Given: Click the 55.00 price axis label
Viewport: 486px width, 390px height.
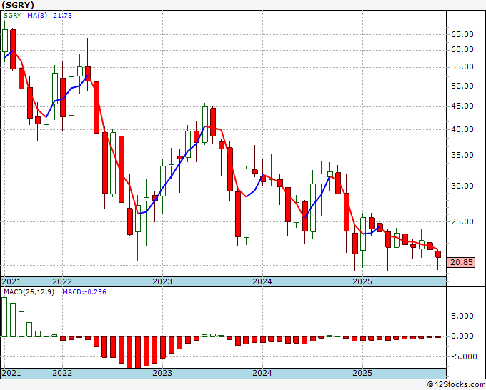Looking at the screenshot, I should click(x=462, y=66).
